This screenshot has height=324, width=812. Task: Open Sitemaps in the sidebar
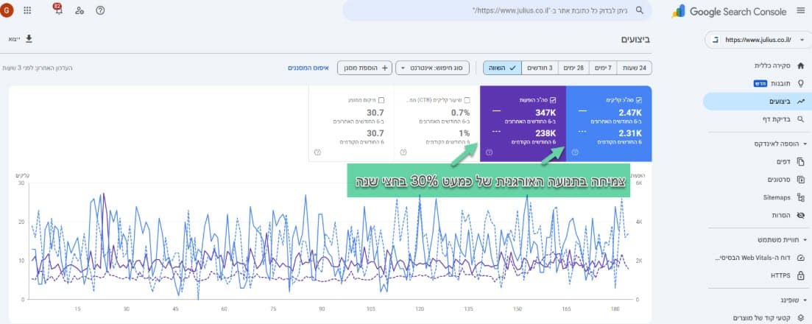pyautogui.click(x=777, y=197)
